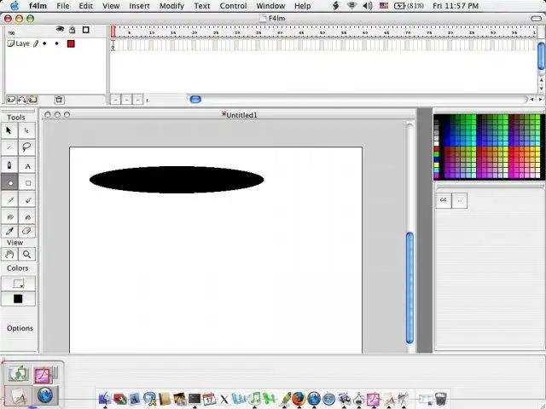546x409 pixels.
Task: Click the layer's red outline color swatch
Action: pos(71,43)
